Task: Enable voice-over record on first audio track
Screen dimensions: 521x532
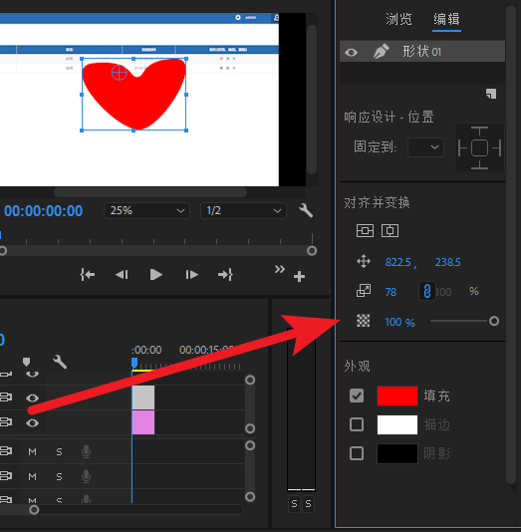Action: 86,451
